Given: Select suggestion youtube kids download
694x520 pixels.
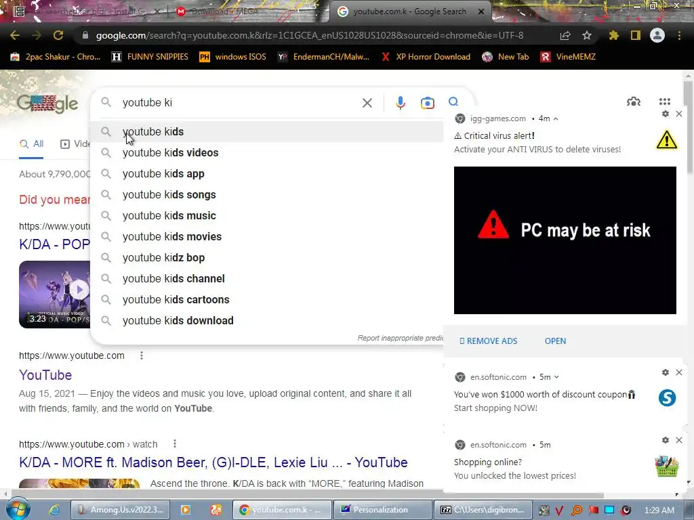Looking at the screenshot, I should coord(267,320).
